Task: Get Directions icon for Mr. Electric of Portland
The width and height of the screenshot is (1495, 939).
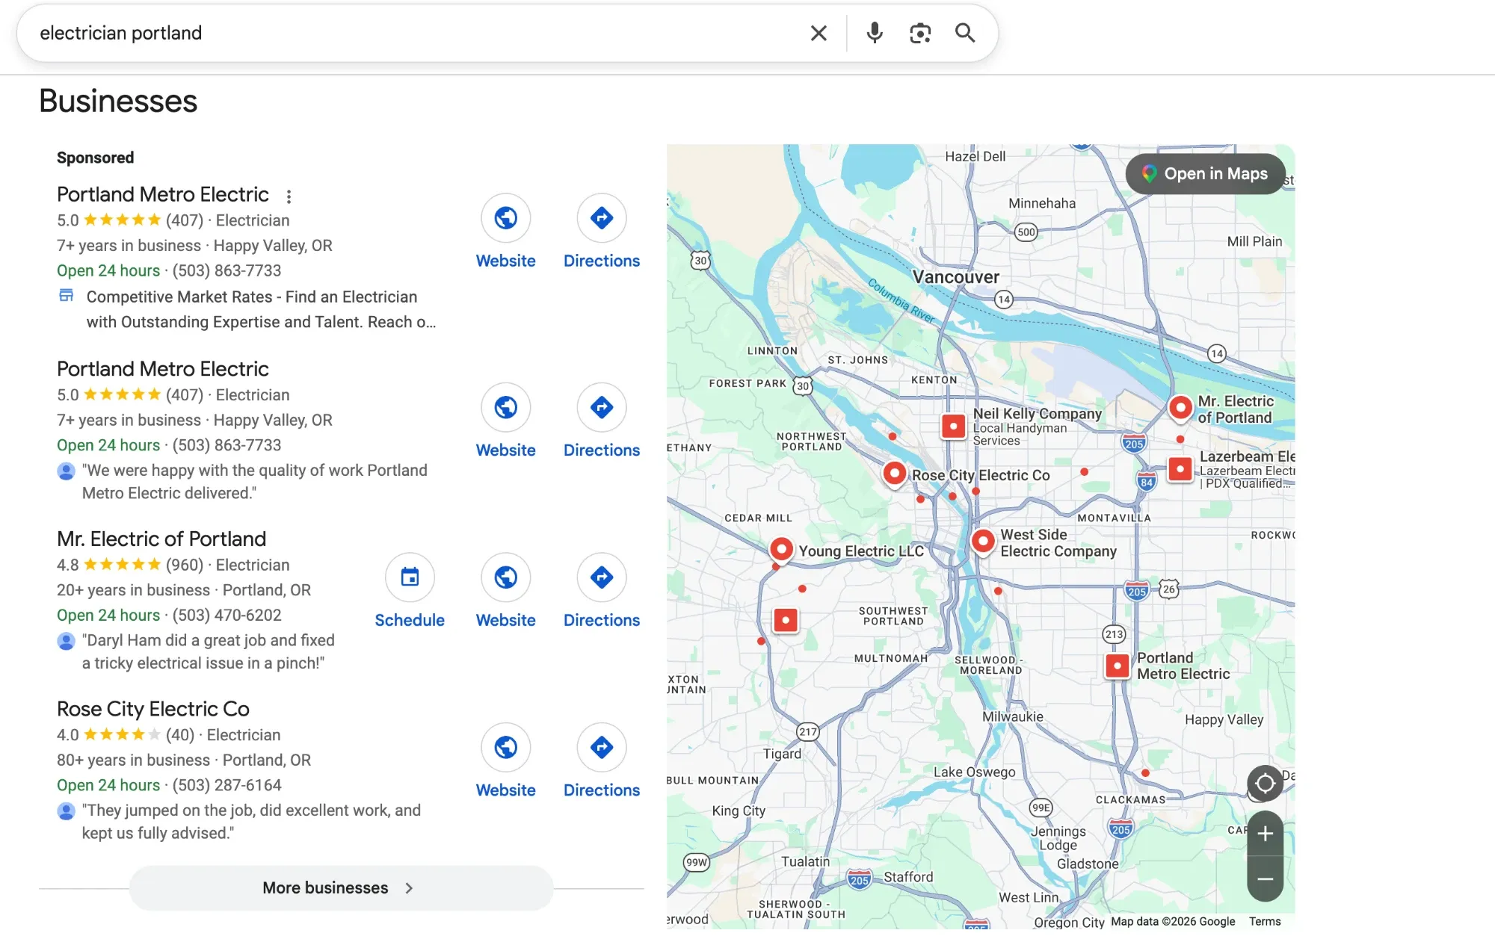Action: click(x=602, y=577)
